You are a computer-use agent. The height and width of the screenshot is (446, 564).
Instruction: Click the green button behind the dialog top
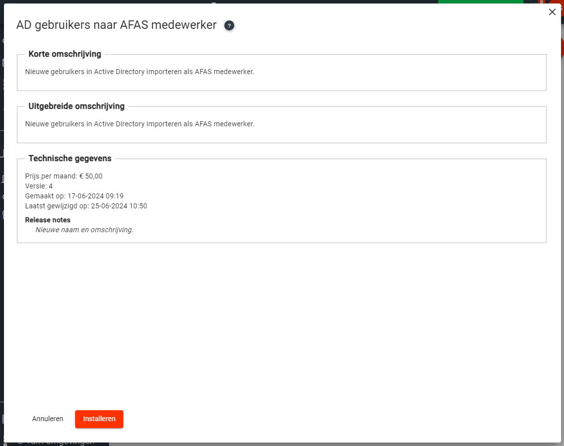point(480,2)
